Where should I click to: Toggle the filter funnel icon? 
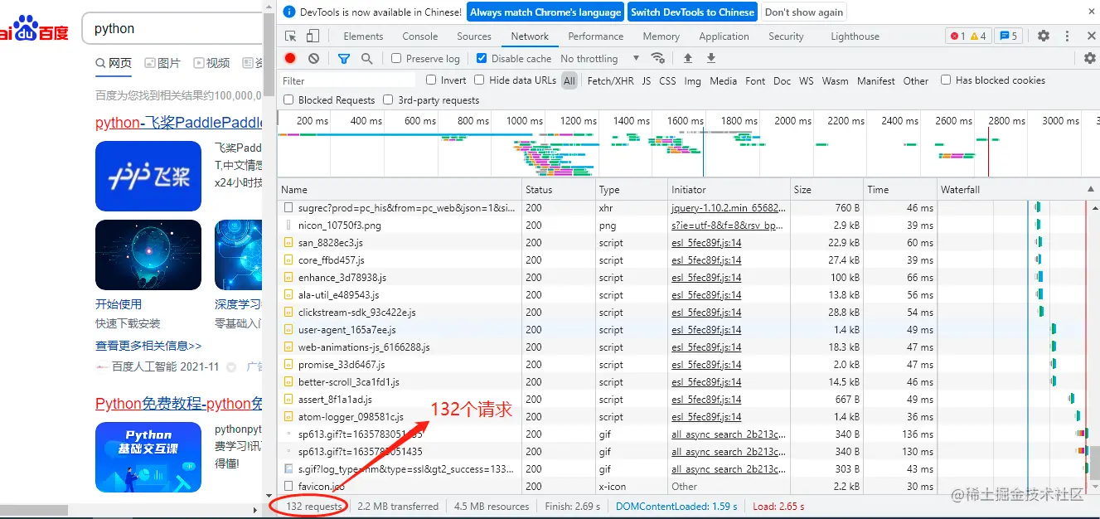pos(344,58)
